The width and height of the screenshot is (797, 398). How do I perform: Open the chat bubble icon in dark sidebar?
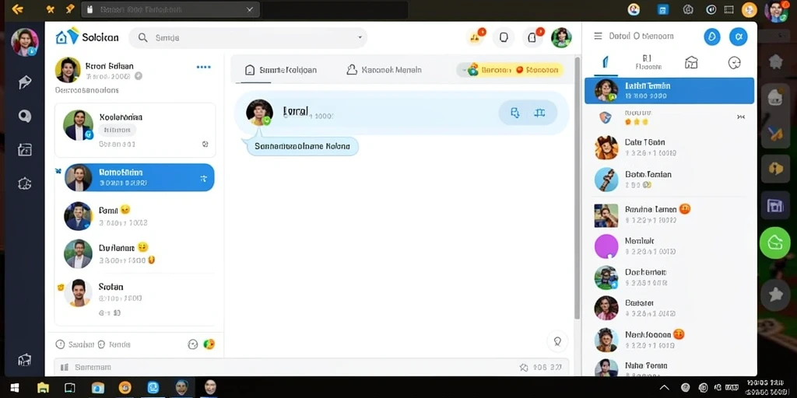(24, 117)
